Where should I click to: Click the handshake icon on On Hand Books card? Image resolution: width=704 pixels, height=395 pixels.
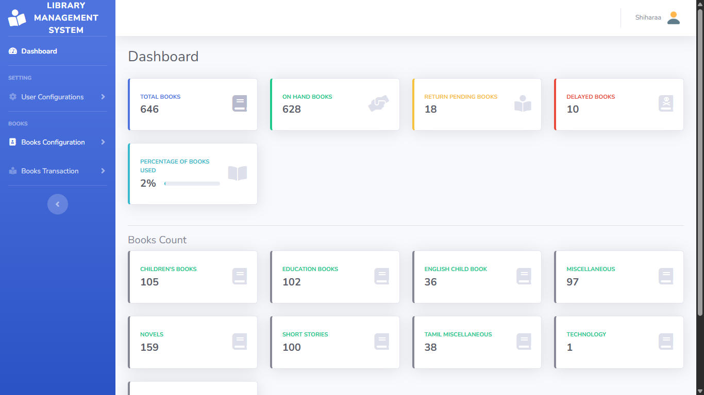click(378, 103)
